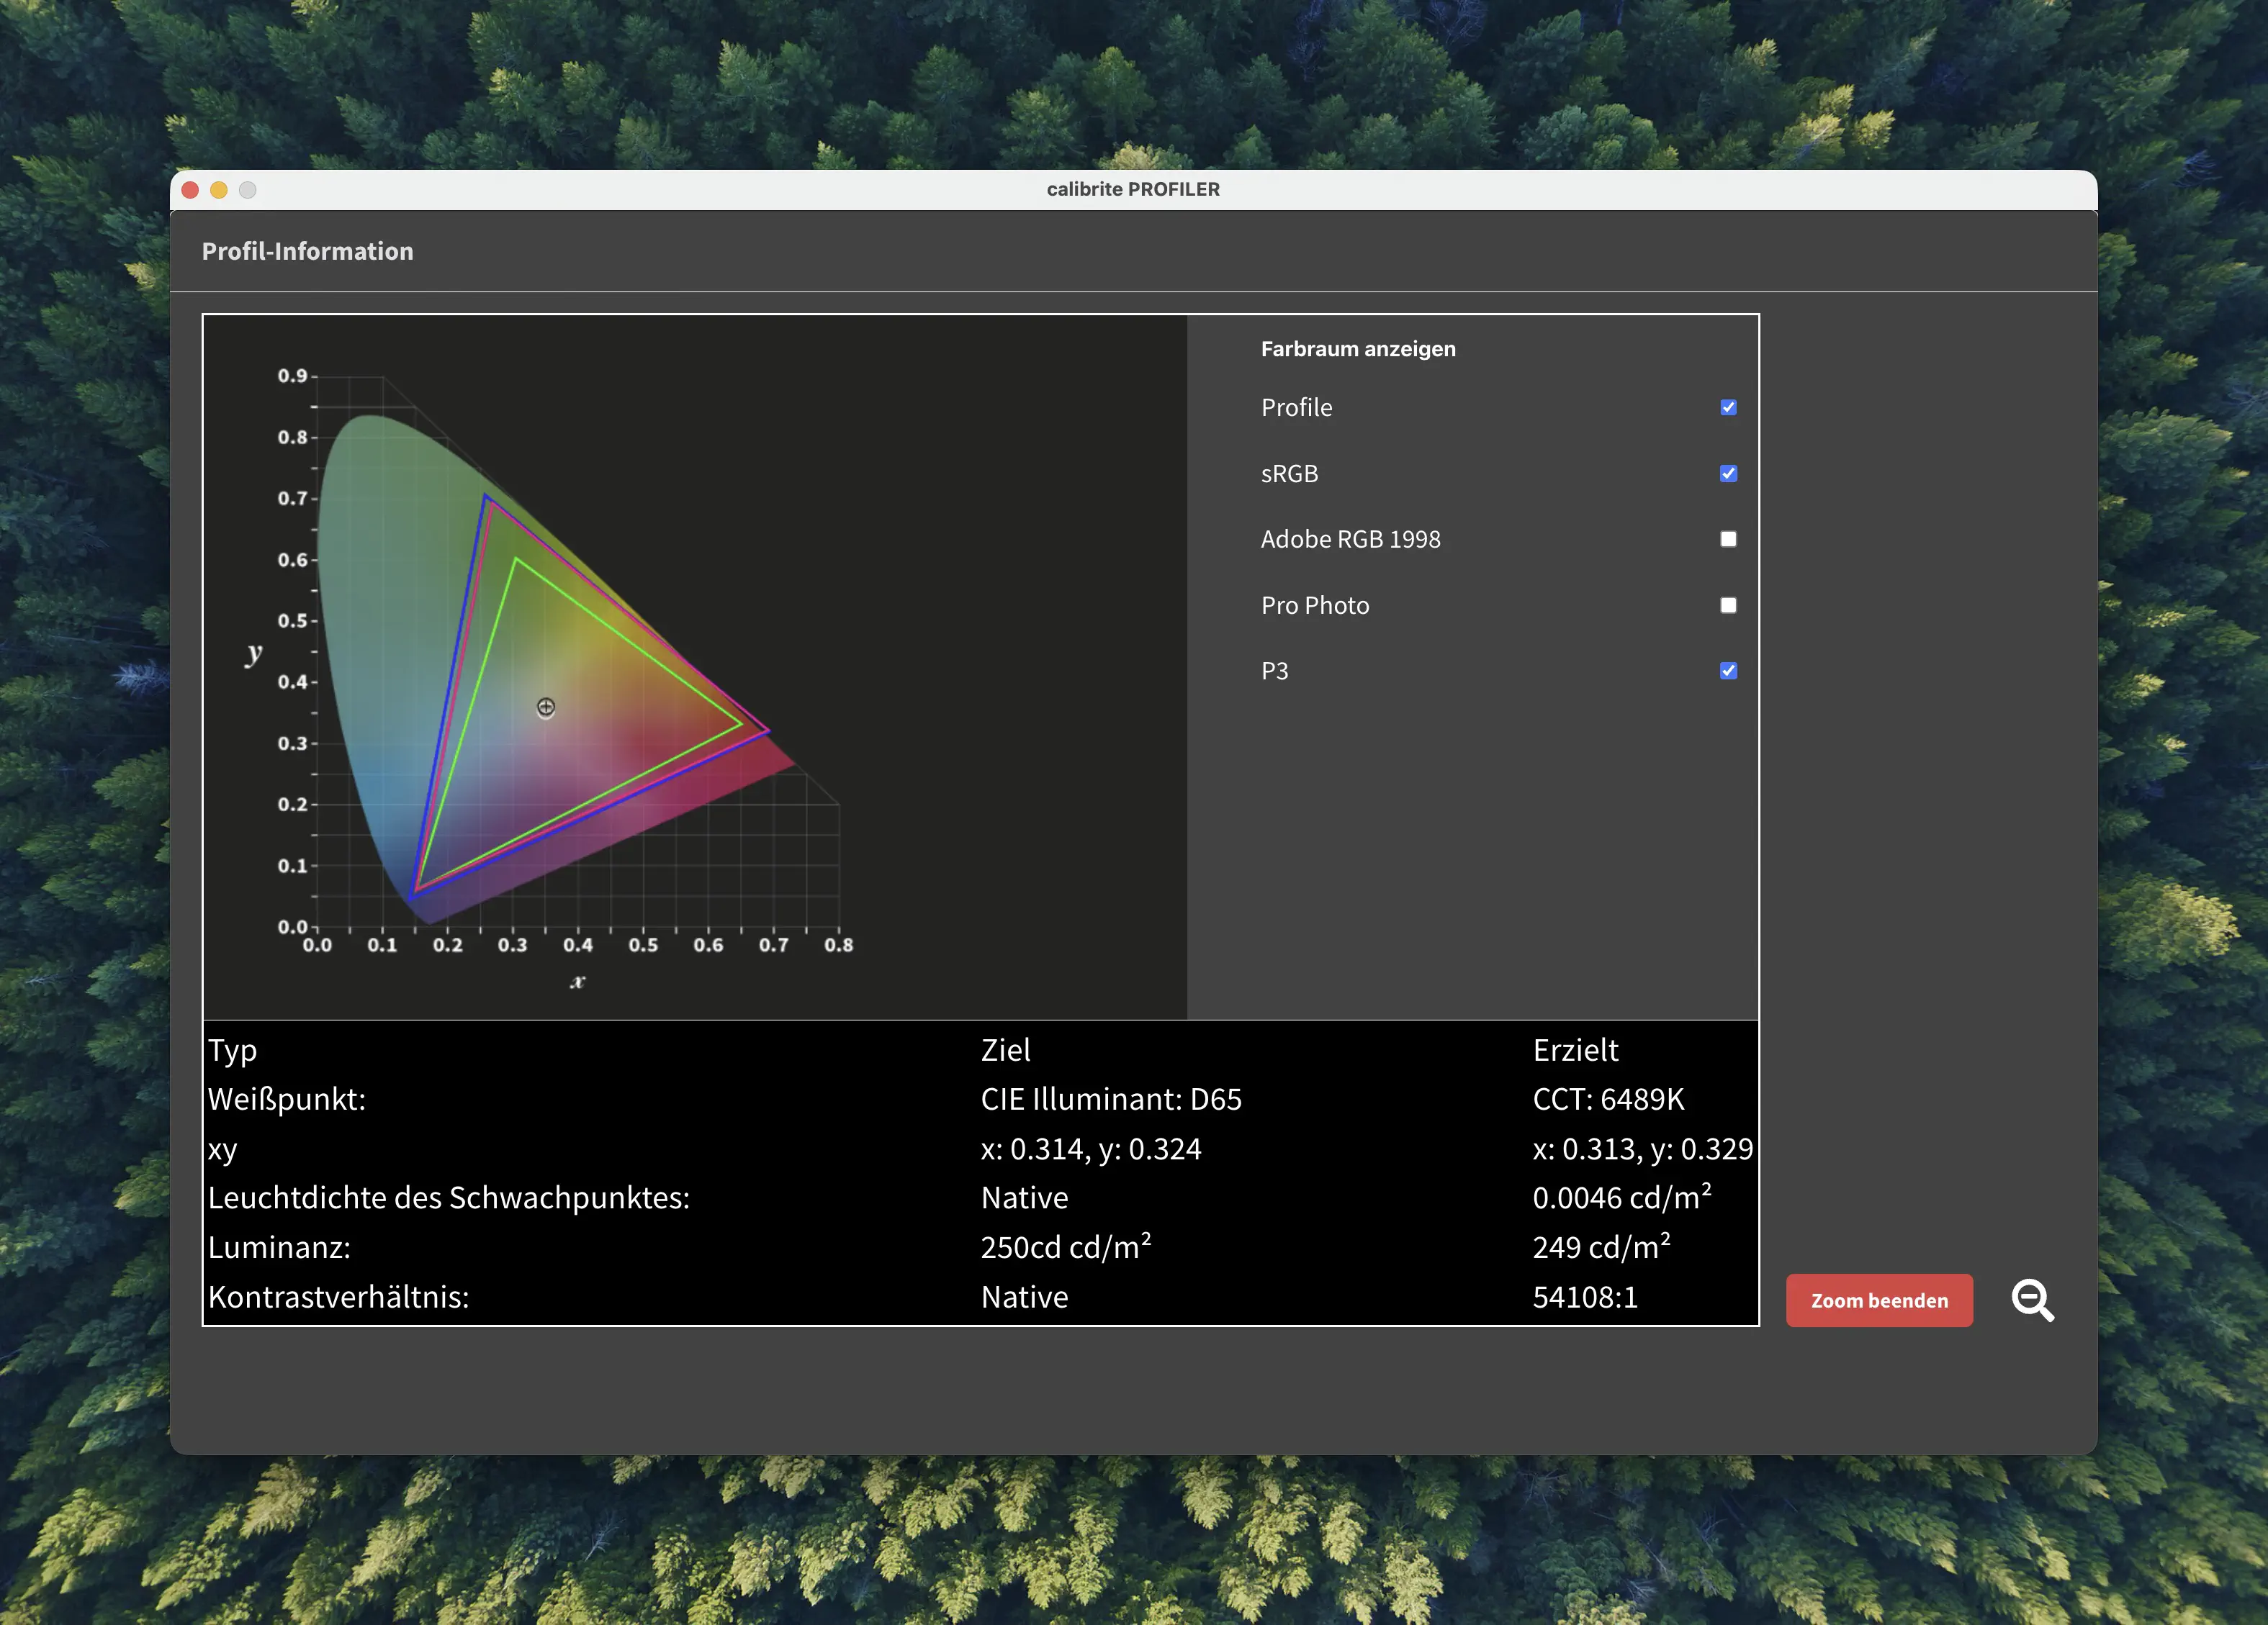Uncheck the sRGB color space
The width and height of the screenshot is (2268, 1625).
1727,473
